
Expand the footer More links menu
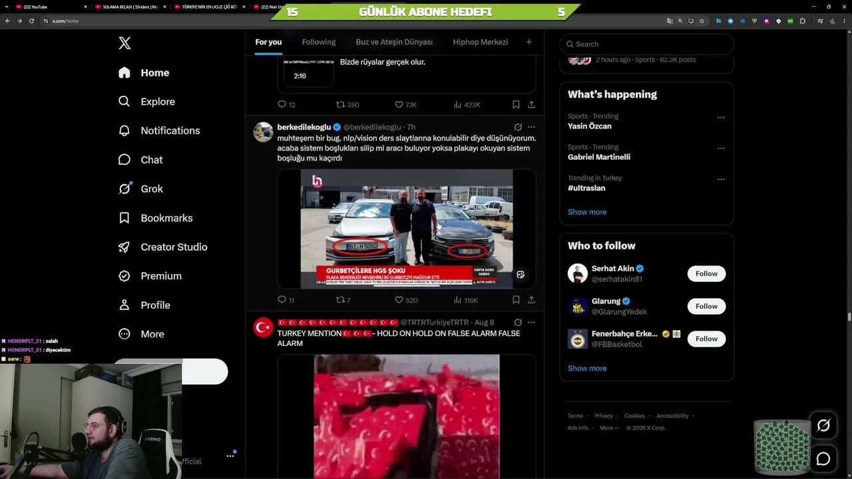pos(609,428)
